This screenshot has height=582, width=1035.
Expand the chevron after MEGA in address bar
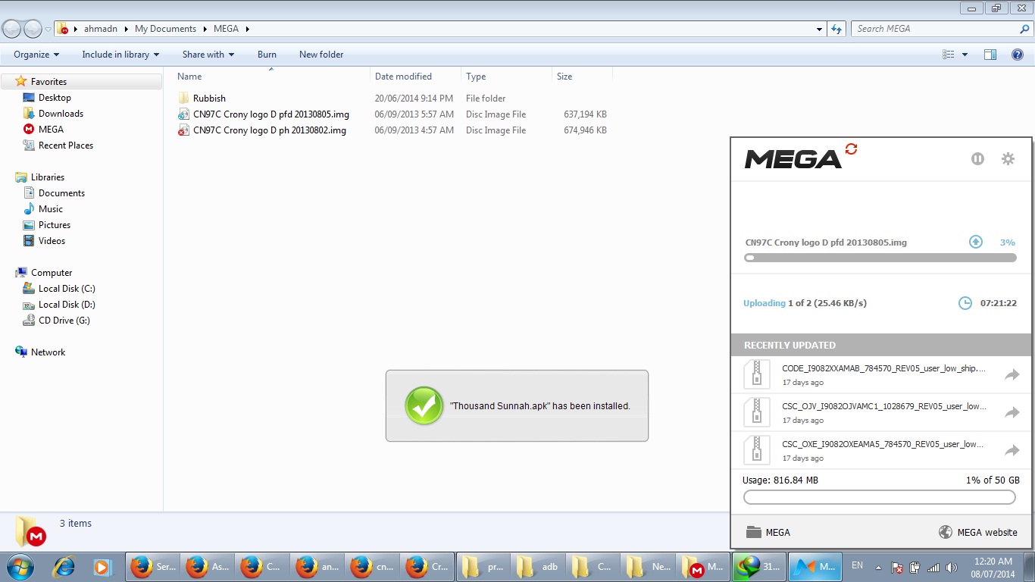(247, 29)
